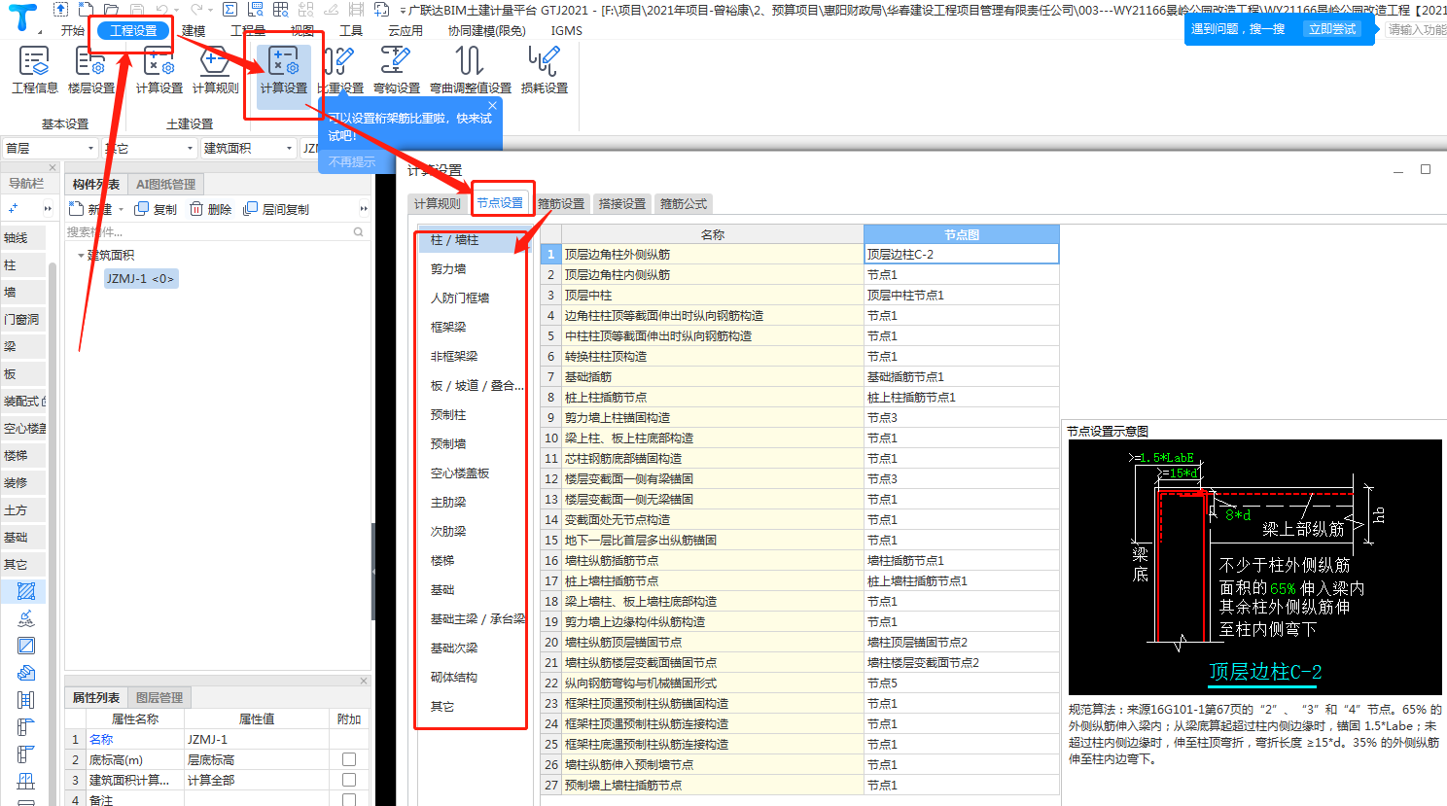Select the hatched building-area component icon
Viewport: 1447px width, 806px height.
[26, 591]
